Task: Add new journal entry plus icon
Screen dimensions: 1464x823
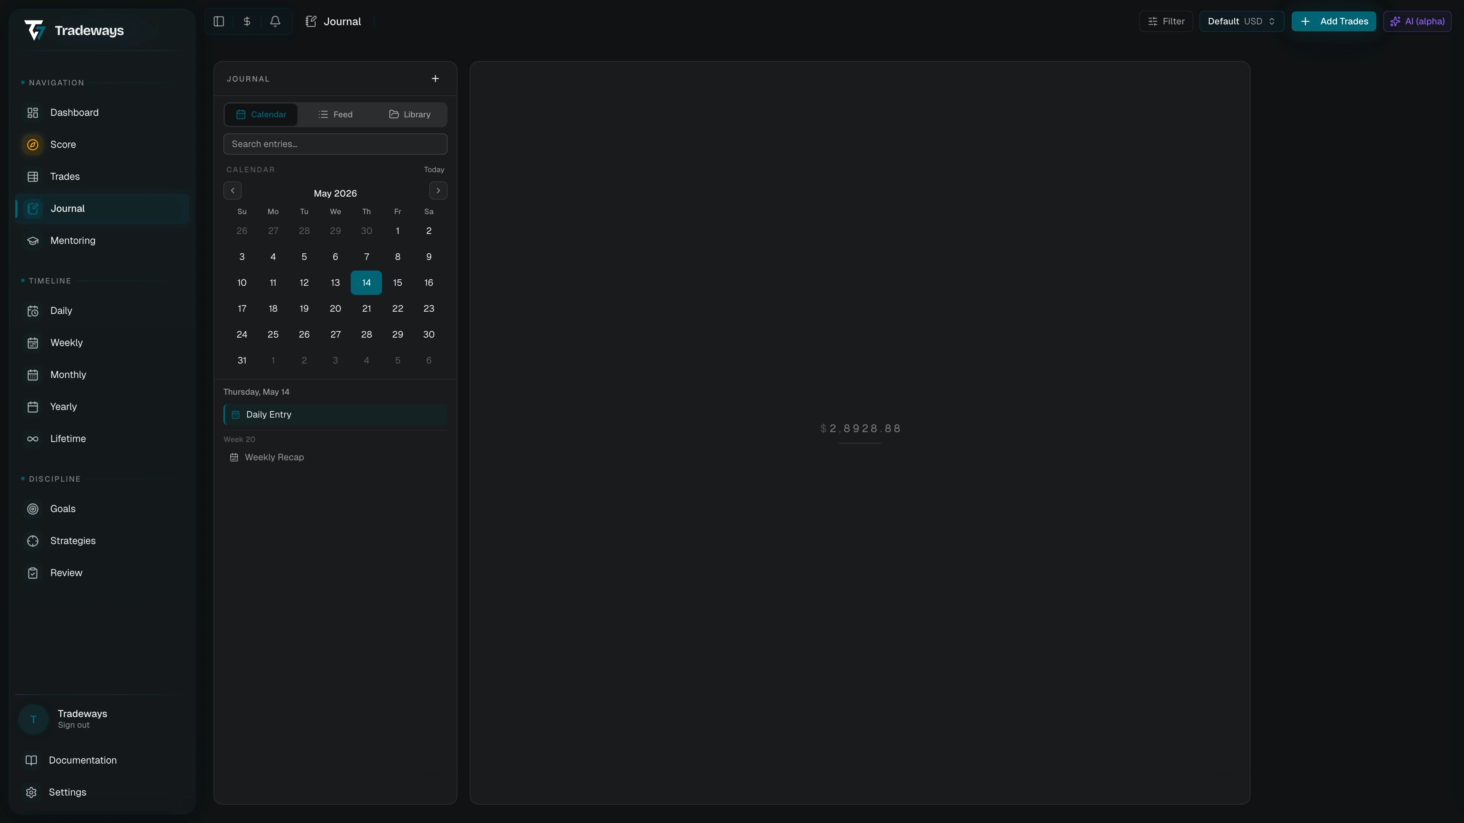Action: click(435, 78)
